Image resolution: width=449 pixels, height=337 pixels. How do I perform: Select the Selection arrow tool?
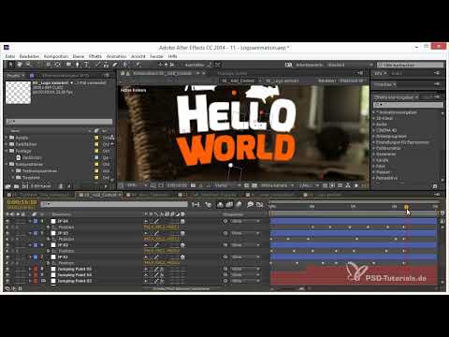pos(10,65)
